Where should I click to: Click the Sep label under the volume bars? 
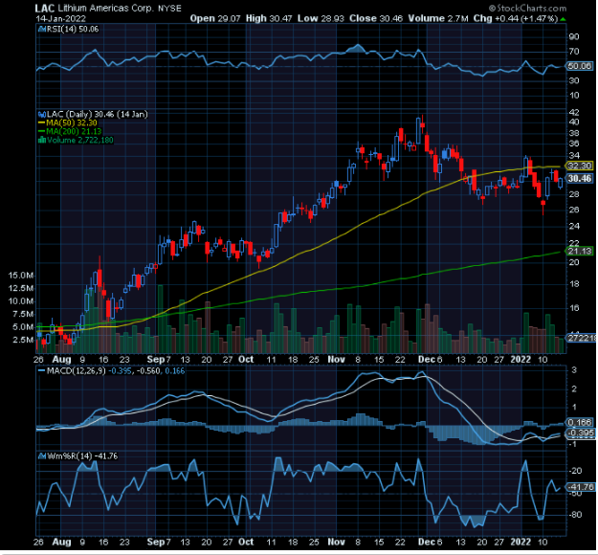point(156,360)
